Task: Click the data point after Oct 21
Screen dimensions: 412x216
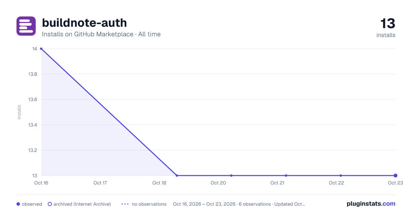Action: point(286,176)
